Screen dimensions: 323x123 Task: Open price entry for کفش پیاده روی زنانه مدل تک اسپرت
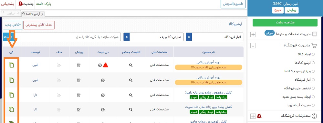click(x=103, y=110)
